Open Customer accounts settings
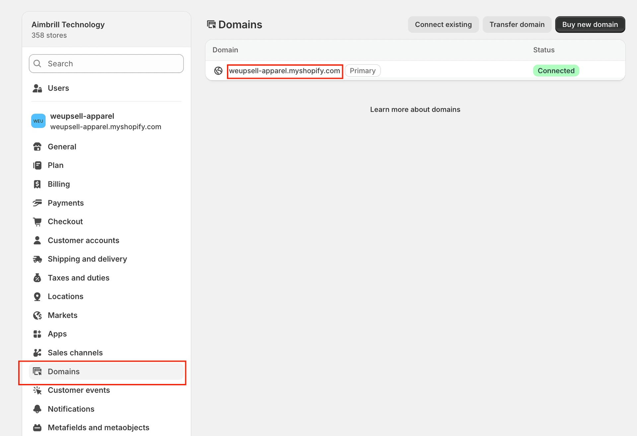 (106, 240)
